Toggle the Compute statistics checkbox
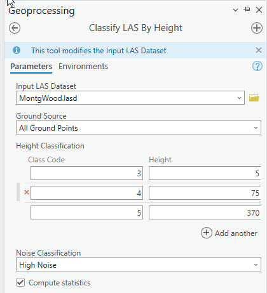This screenshot has width=267, height=293. point(20,282)
